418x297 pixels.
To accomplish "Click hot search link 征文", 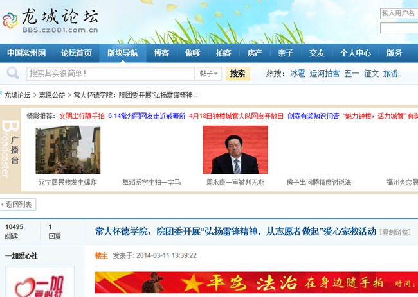I will pos(371,73).
